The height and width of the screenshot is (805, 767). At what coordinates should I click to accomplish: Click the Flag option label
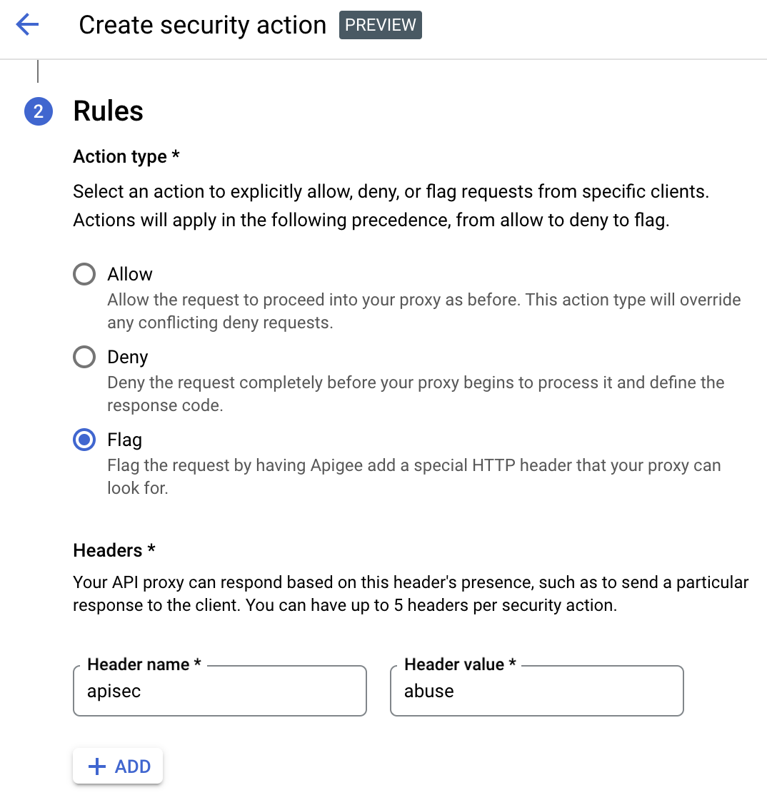click(124, 440)
